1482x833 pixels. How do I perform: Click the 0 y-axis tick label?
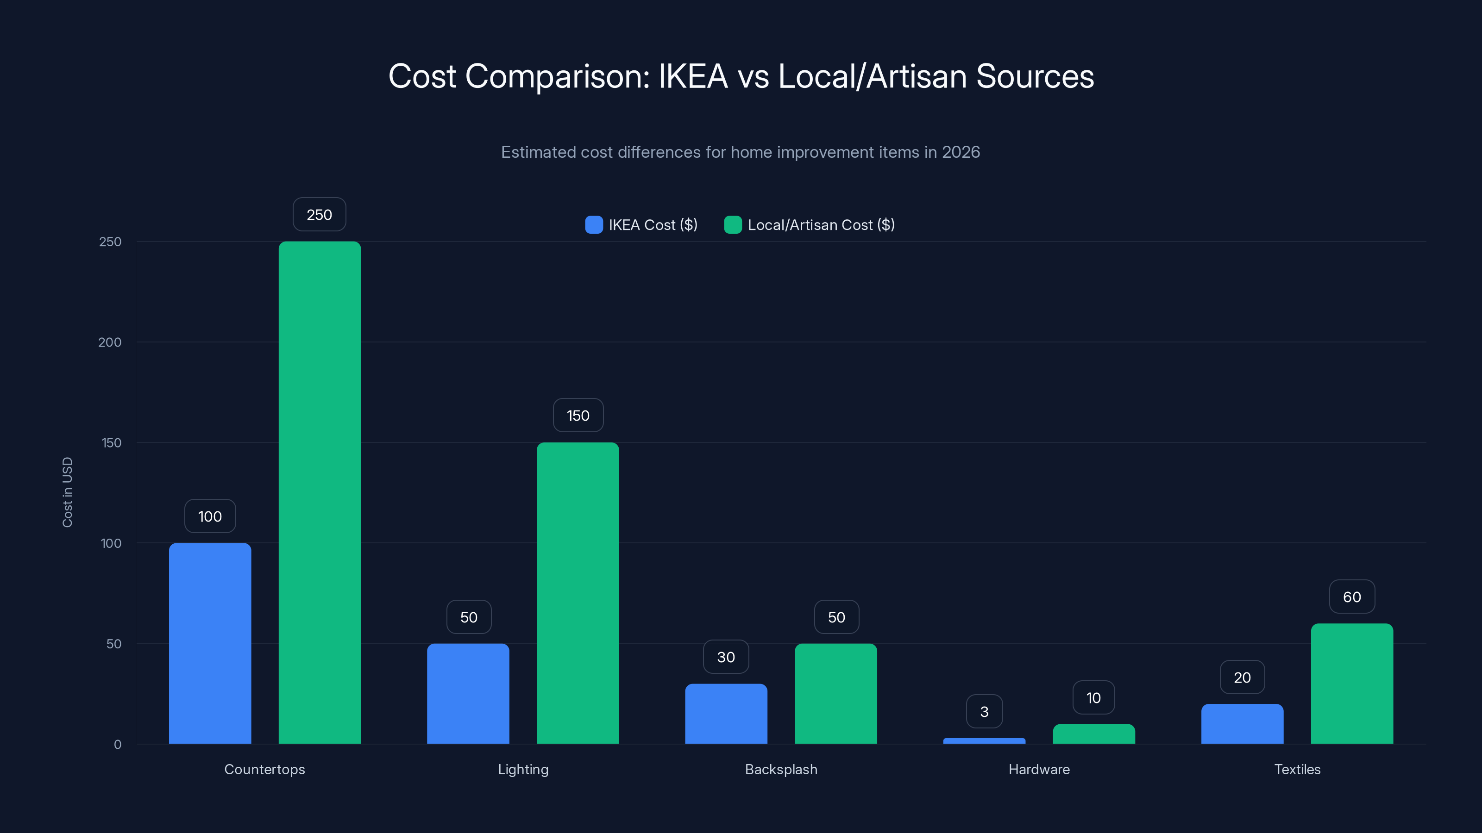[118, 745]
